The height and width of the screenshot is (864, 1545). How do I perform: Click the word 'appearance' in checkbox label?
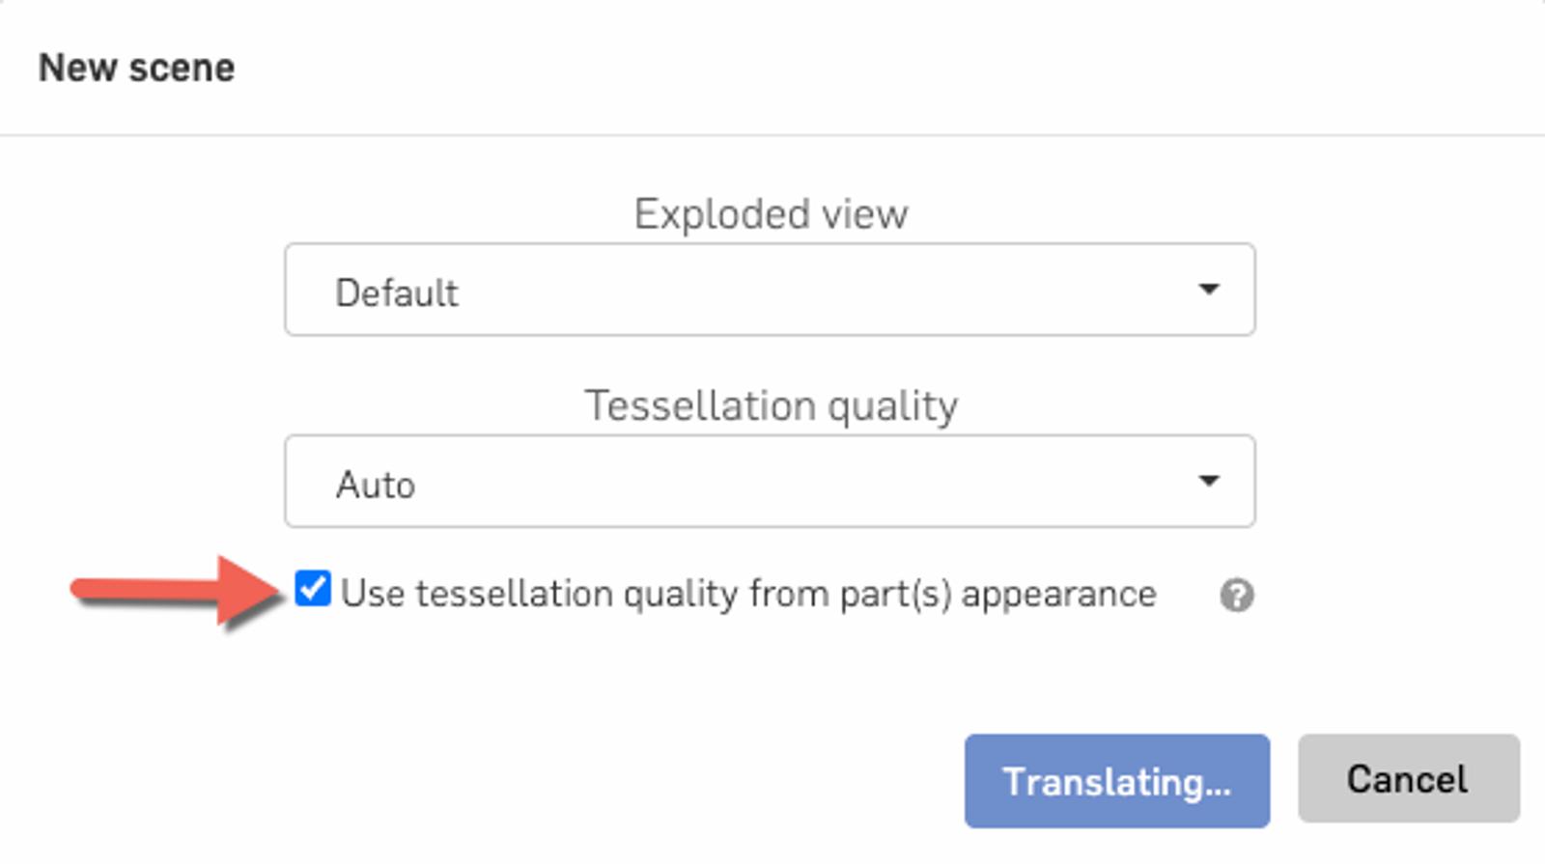(1058, 594)
